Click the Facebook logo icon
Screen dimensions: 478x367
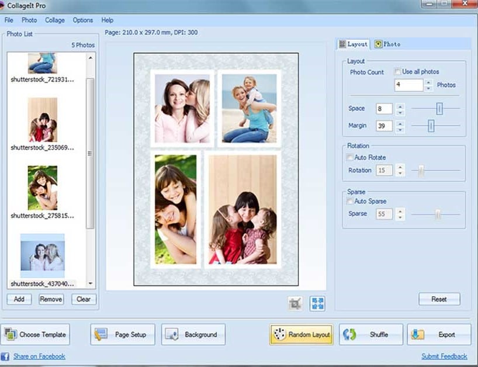(x=5, y=356)
